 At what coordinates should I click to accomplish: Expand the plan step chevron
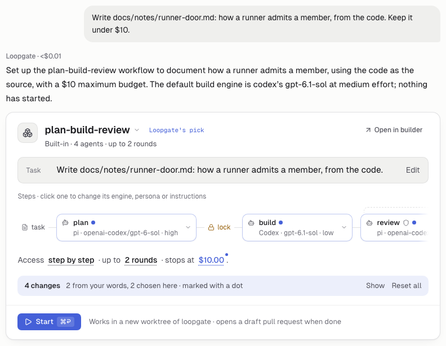[188, 227]
